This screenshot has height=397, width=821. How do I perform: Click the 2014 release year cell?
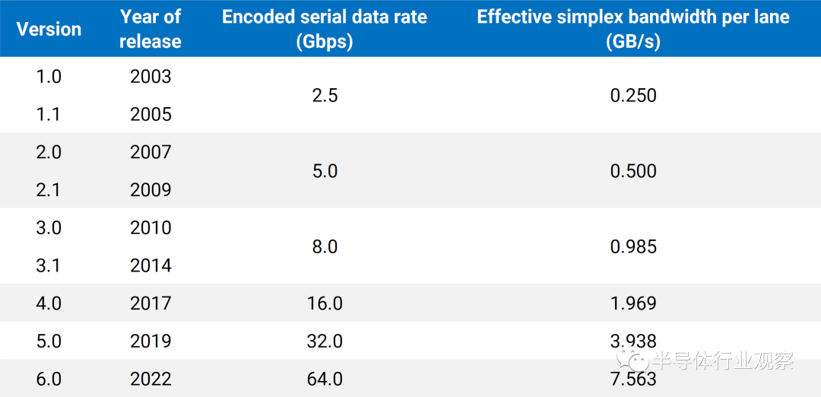click(151, 265)
